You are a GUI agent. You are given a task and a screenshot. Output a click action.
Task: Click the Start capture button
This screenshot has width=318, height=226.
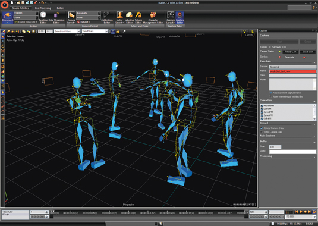click(x=279, y=42)
